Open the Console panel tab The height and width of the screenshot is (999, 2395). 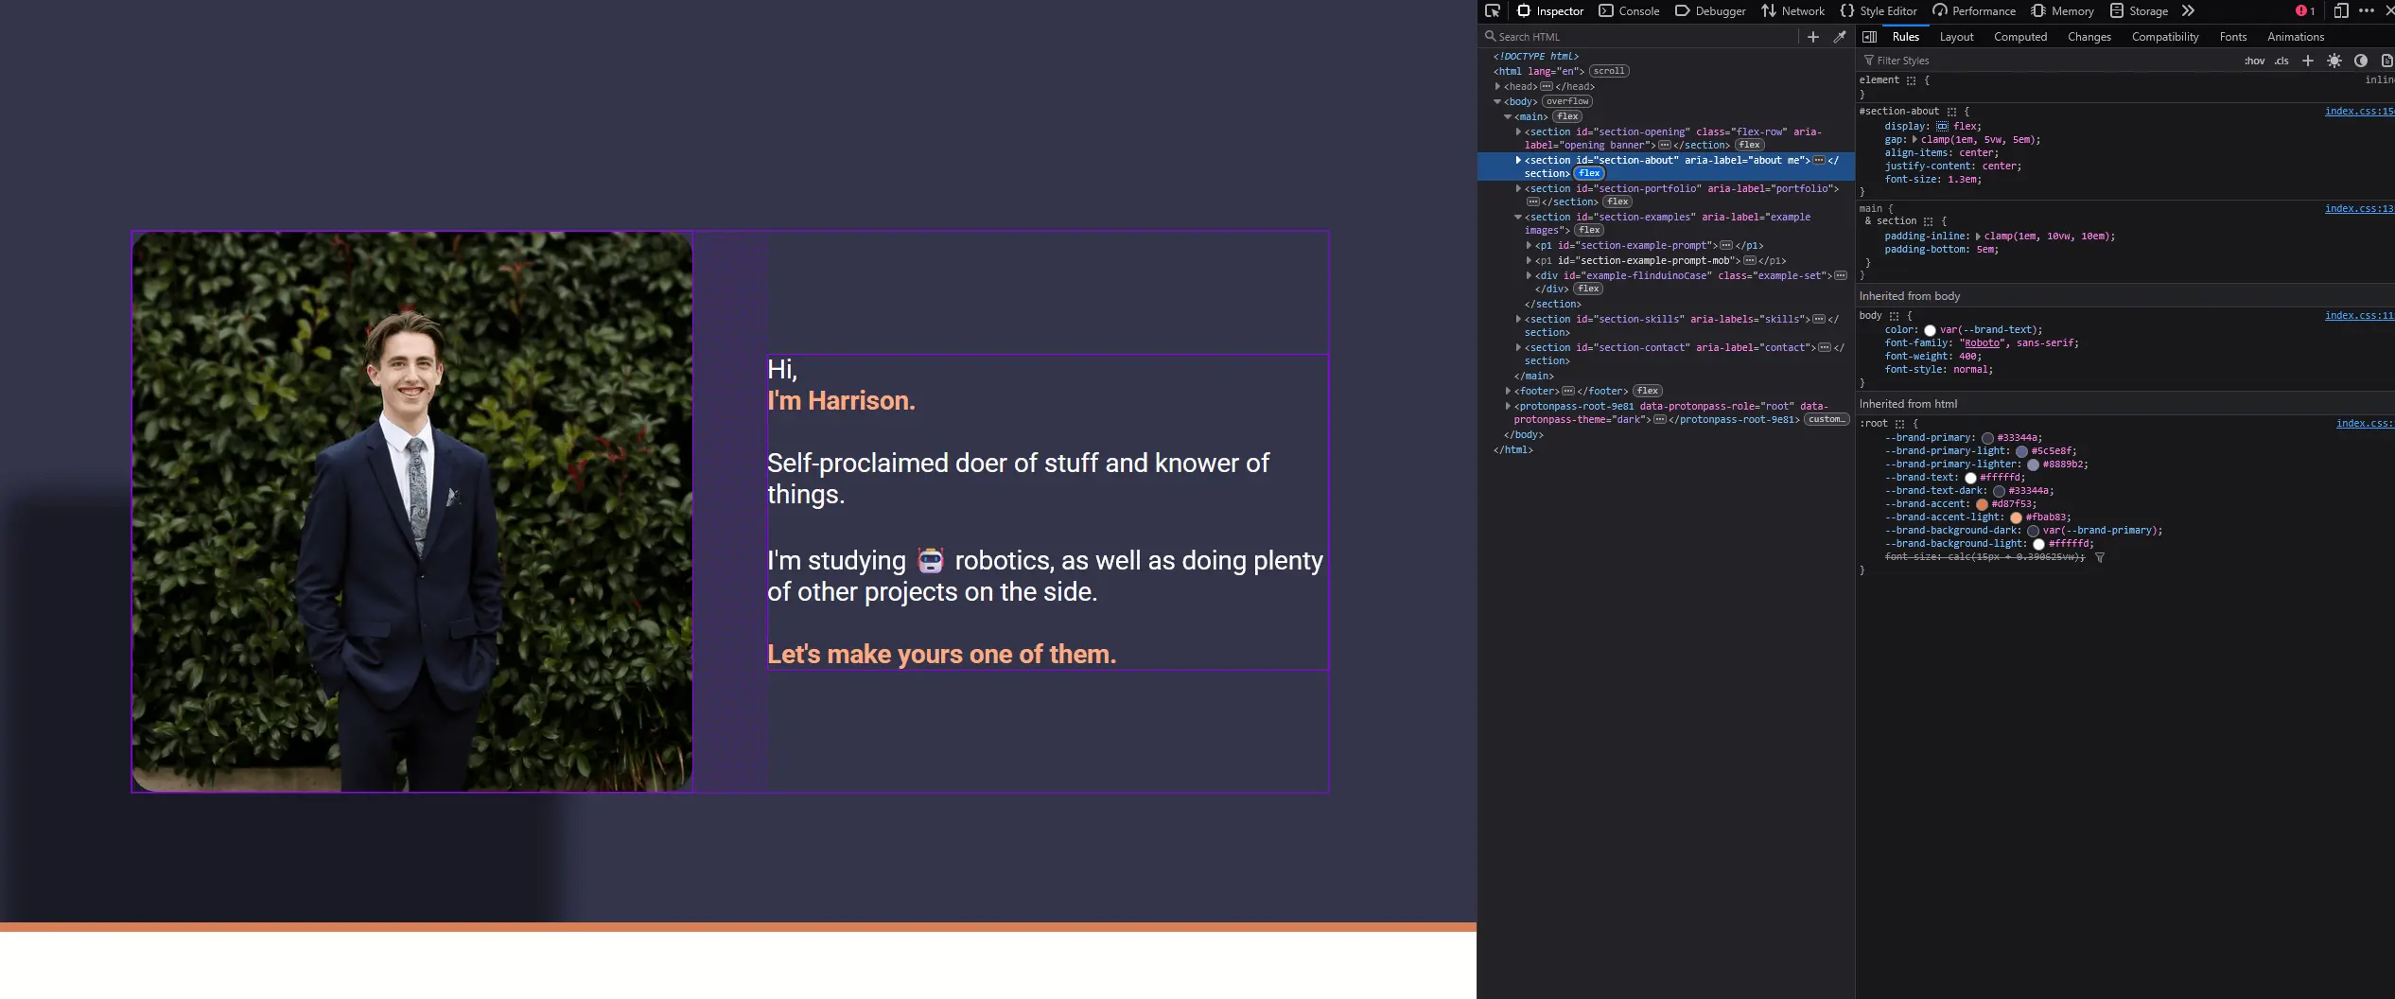(x=1629, y=11)
